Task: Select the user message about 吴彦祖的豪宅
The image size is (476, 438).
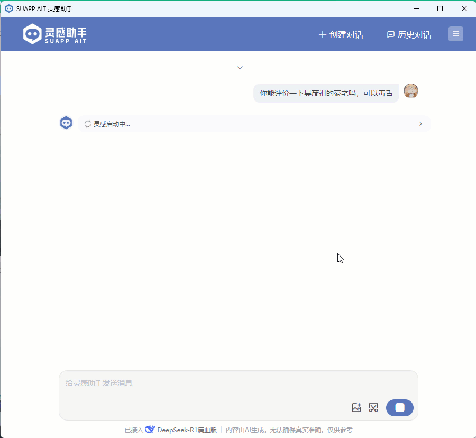Action: pyautogui.click(x=326, y=93)
